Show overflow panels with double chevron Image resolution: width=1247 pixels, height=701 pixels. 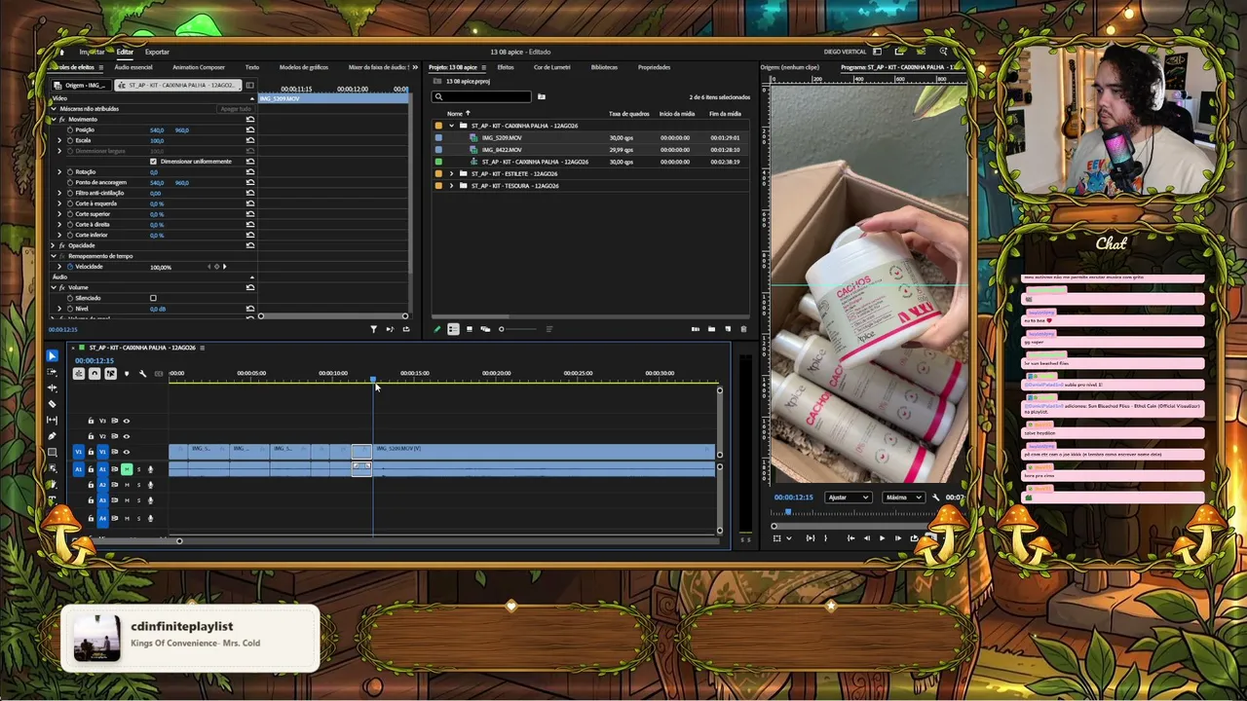(416, 67)
